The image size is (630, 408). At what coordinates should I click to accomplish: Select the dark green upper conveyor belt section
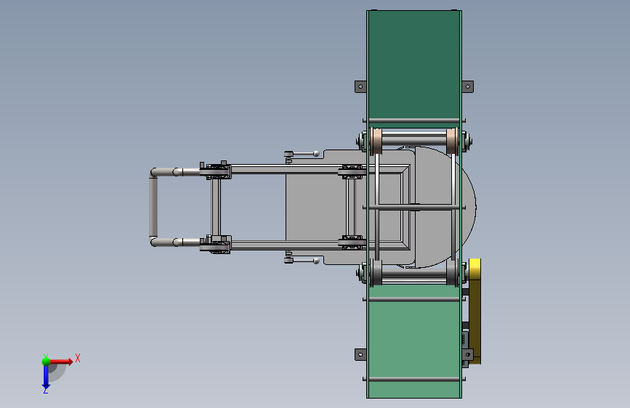pyautogui.click(x=414, y=65)
